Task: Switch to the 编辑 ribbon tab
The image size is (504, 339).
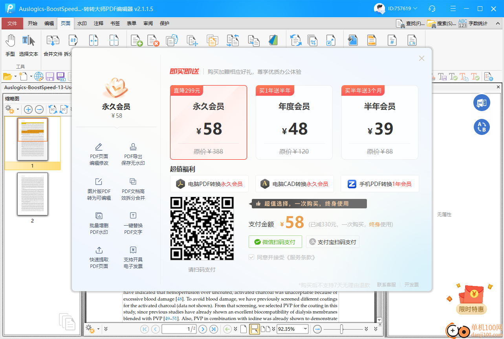Action: pyautogui.click(x=49, y=24)
